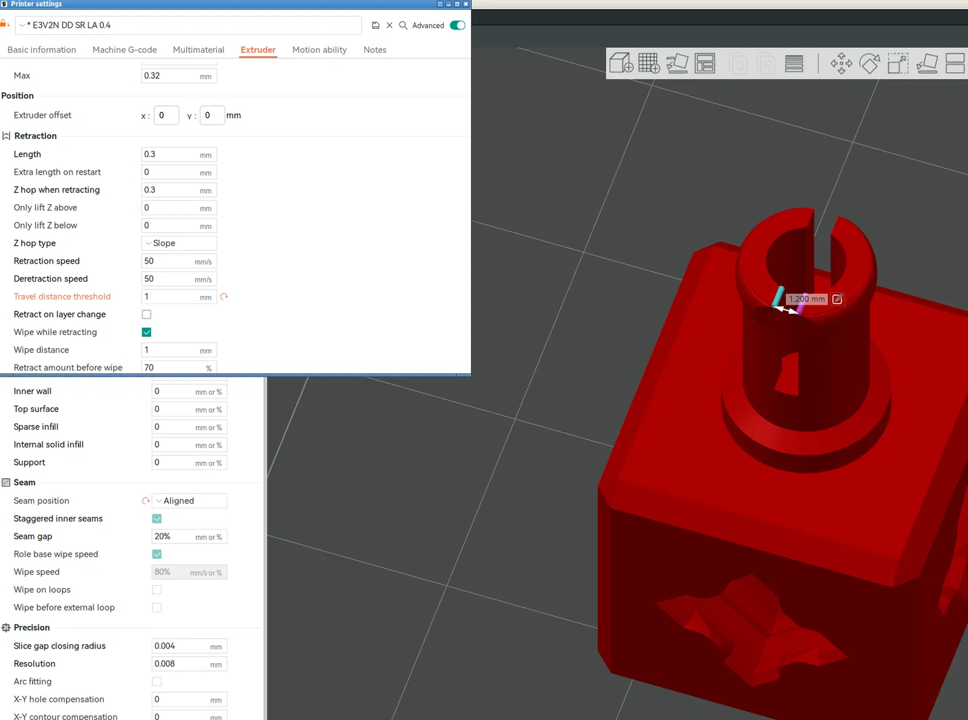The image size is (968, 720).
Task: Select the Cut tool in the toolbar
Action: (x=955, y=63)
